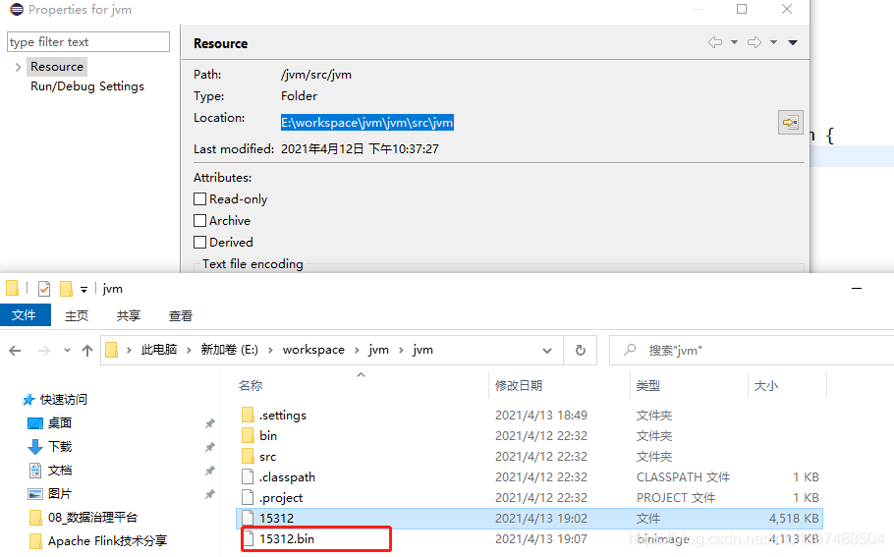Image resolution: width=894 pixels, height=557 pixels.
Task: Open the 共享 ribbon tab
Action: [129, 315]
